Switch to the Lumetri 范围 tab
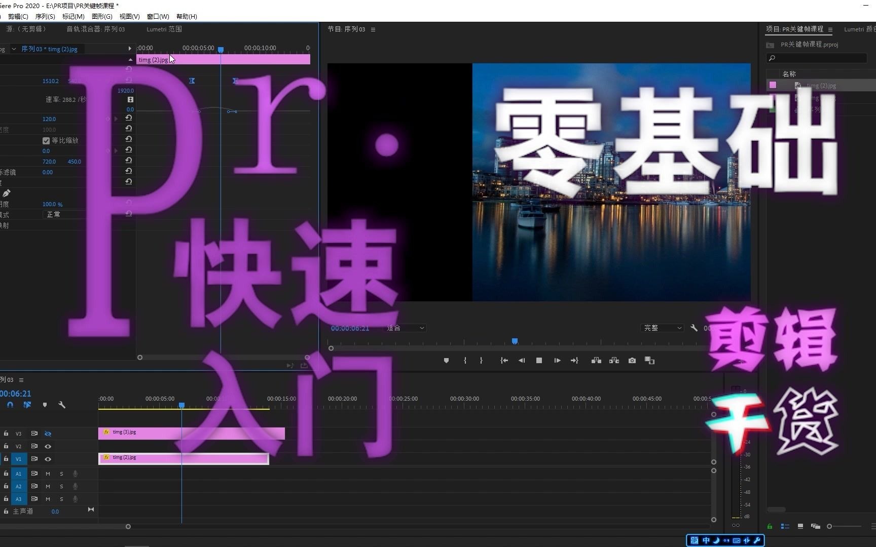 164,29
